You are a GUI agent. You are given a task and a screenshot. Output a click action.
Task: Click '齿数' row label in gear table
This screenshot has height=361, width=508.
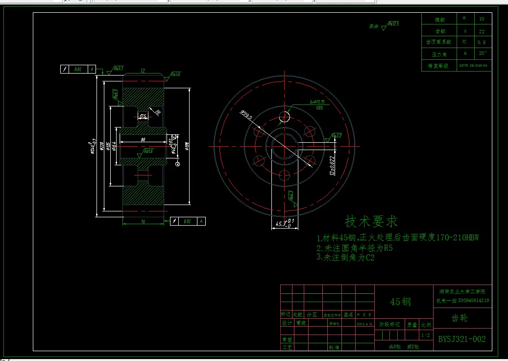click(440, 31)
